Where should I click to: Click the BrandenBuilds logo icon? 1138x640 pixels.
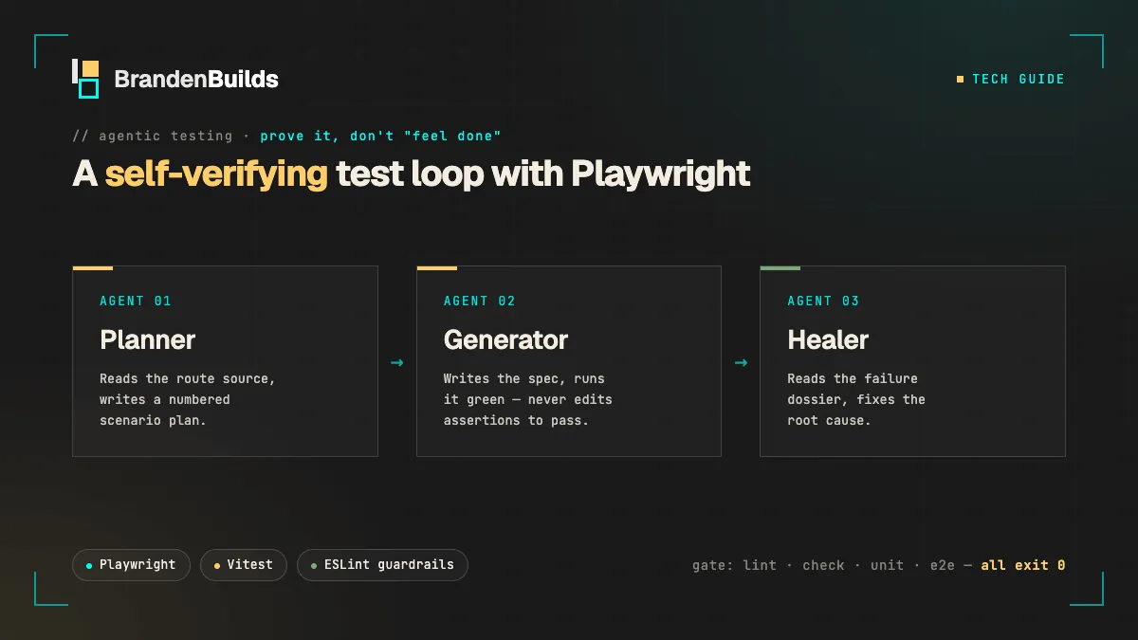click(x=85, y=79)
